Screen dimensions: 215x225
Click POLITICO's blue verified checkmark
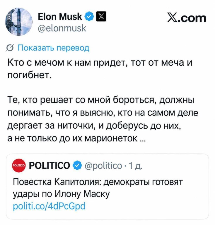(77, 165)
